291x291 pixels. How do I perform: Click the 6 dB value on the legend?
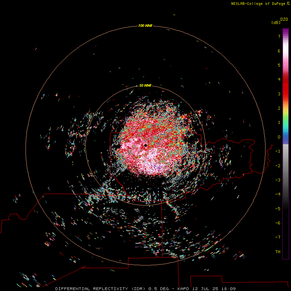(279, 51)
